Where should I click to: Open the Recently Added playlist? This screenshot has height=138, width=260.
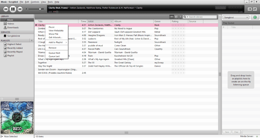tap(17, 48)
